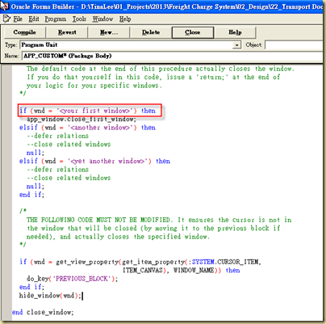Click the Object input field
This screenshot has height=324, width=326.
[295, 45]
